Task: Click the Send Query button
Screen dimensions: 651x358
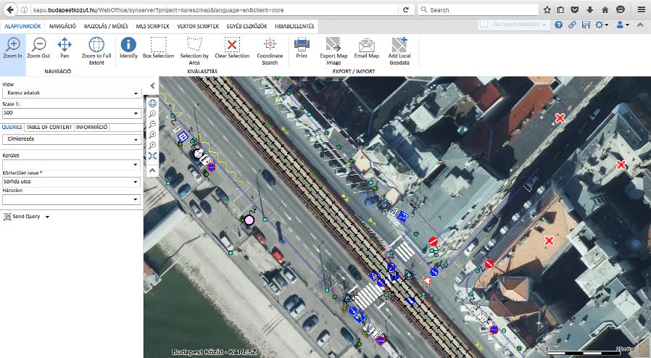Action: [22, 217]
